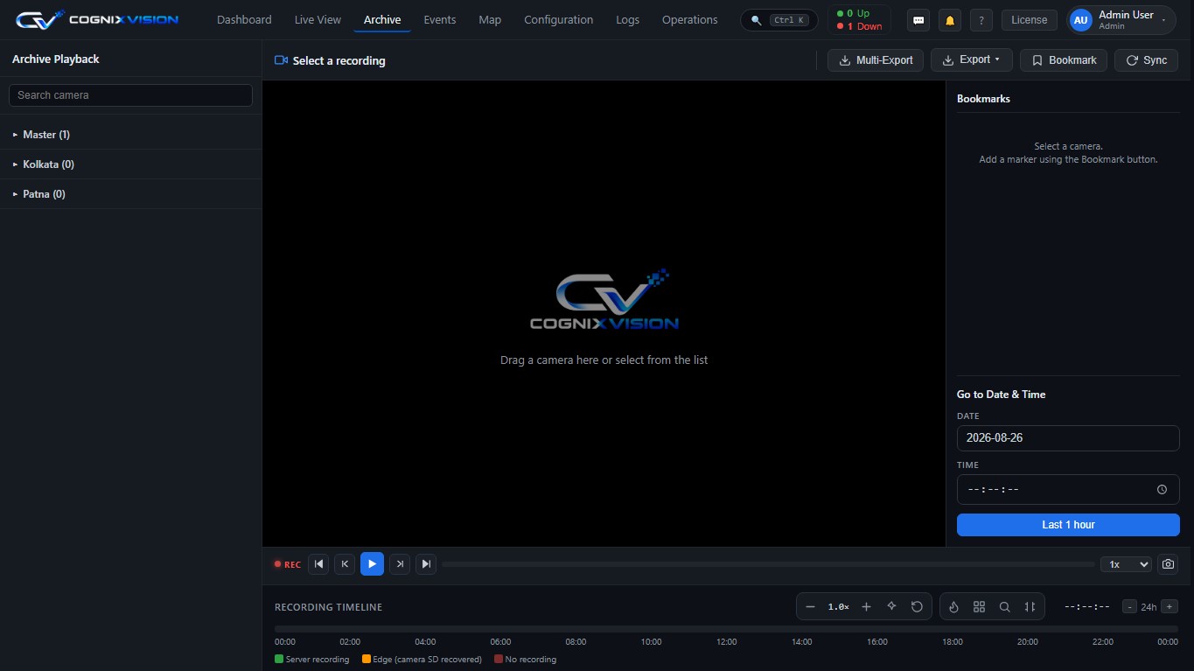Open the Events tab
Image resolution: width=1194 pixels, height=671 pixels.
click(440, 20)
